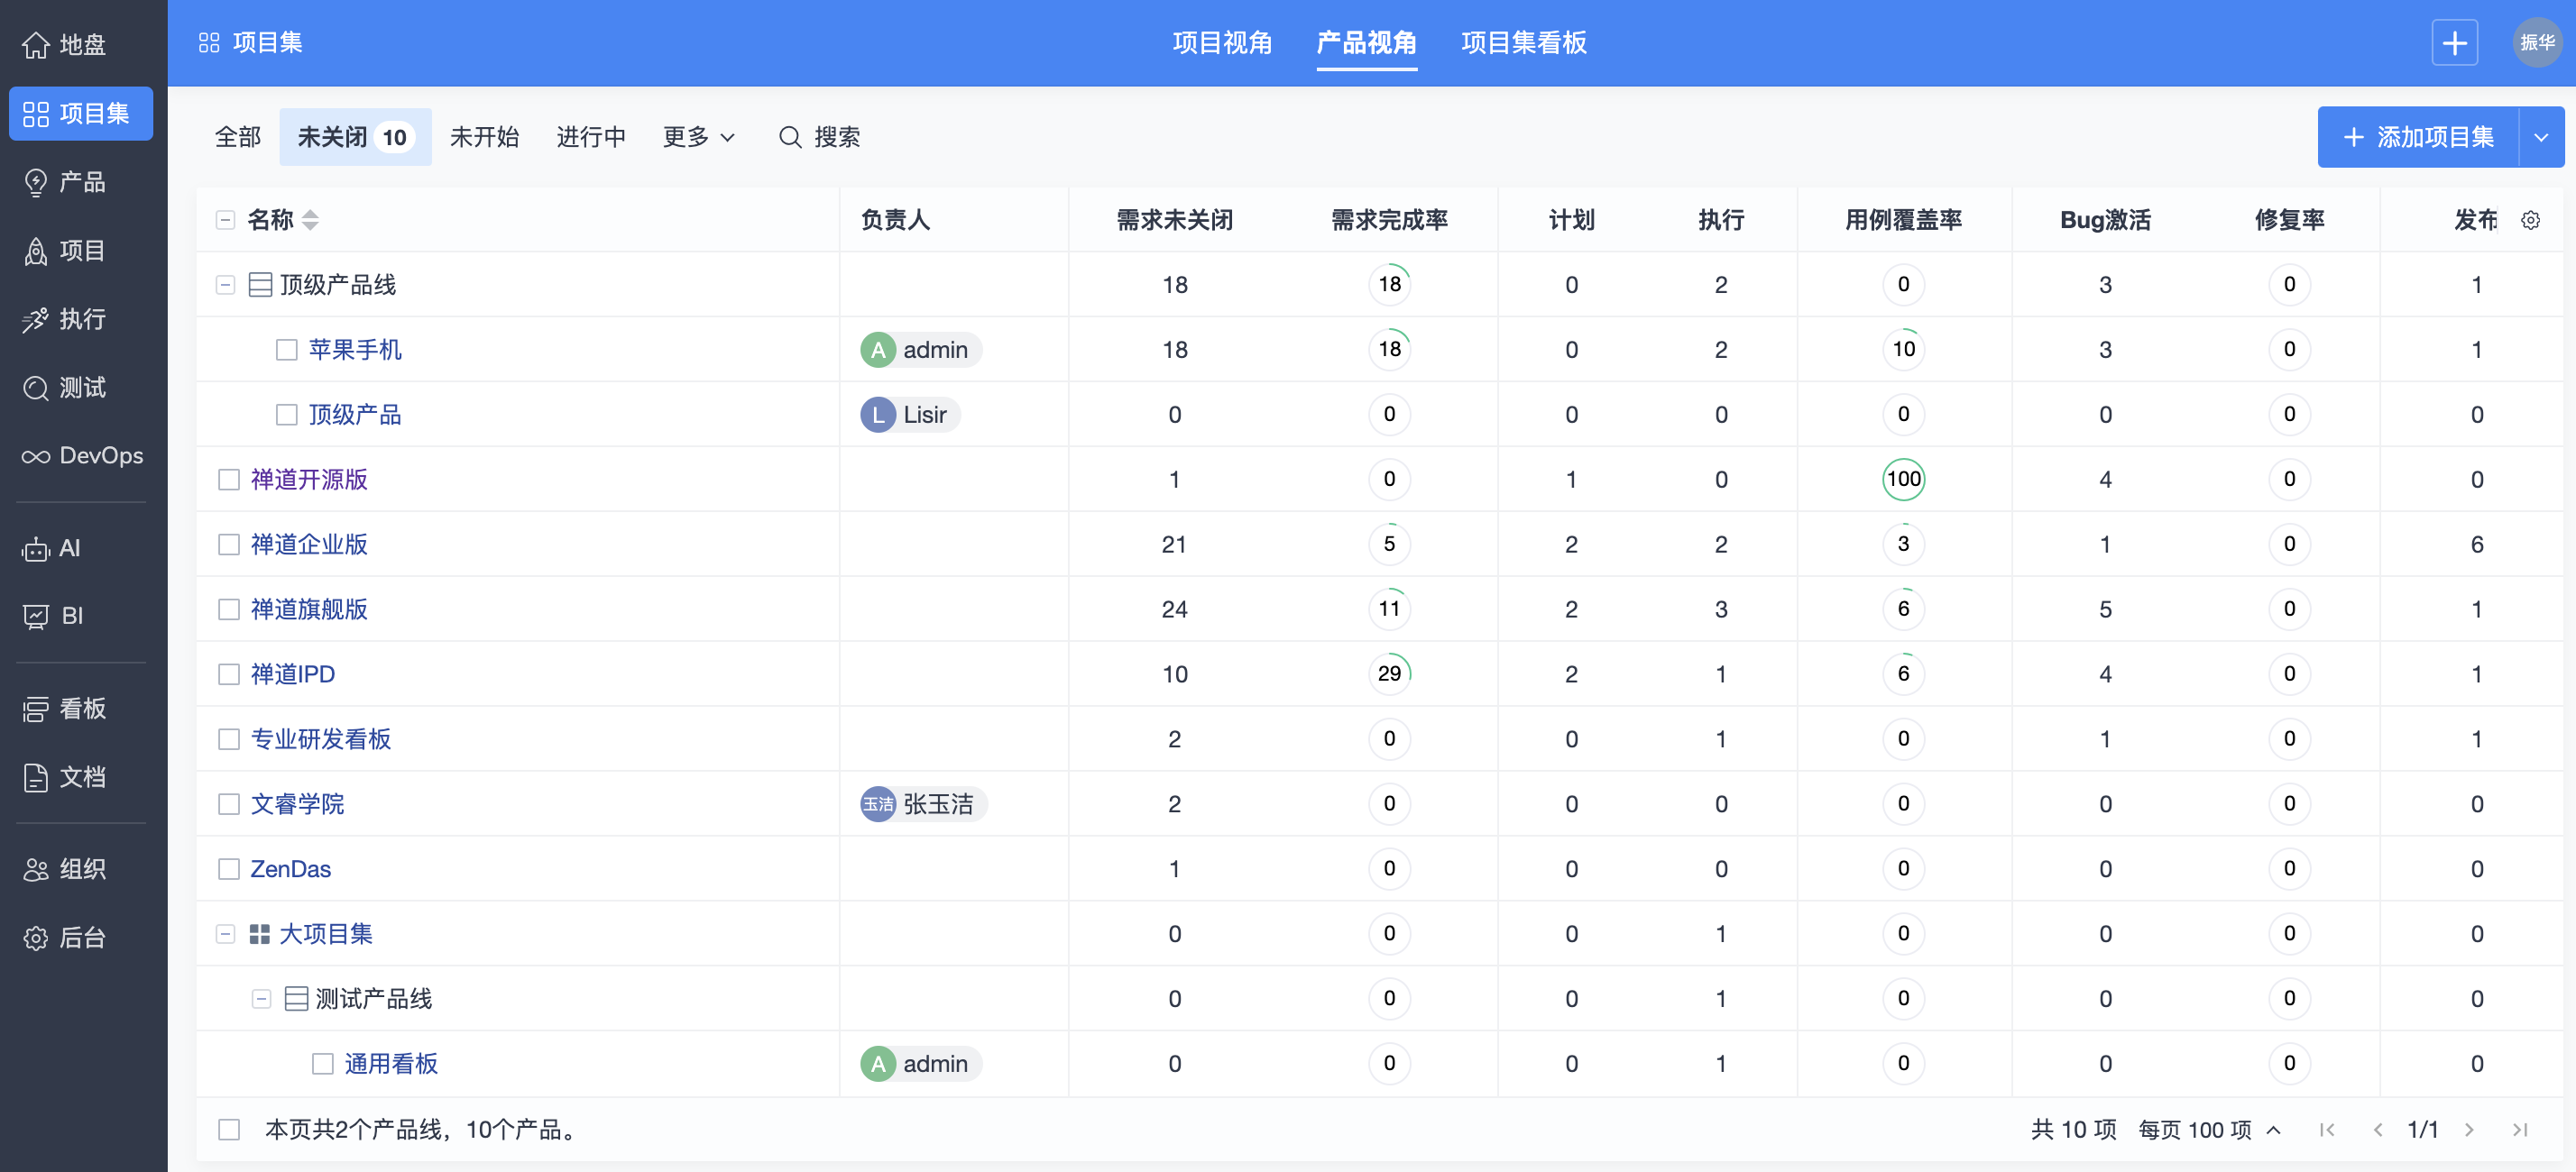Open the 地盘 home icon in sidebar

pos(36,45)
